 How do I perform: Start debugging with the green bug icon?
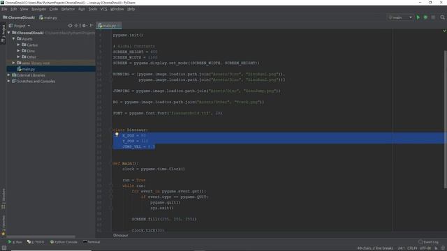point(425,17)
